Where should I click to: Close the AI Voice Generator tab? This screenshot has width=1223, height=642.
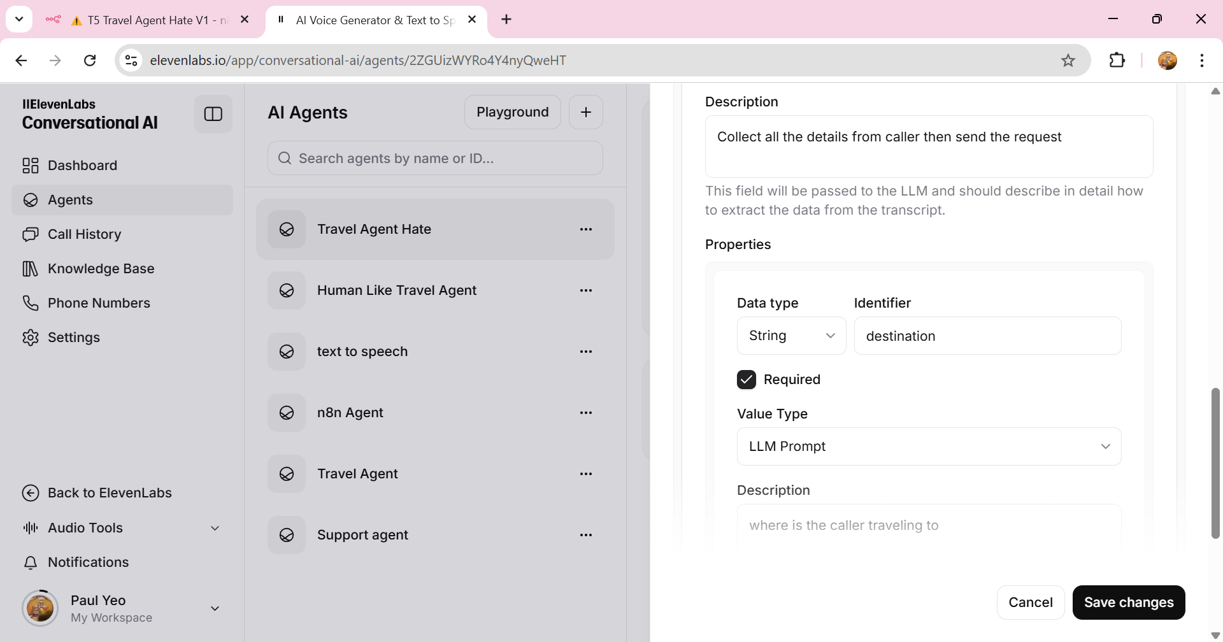(472, 20)
